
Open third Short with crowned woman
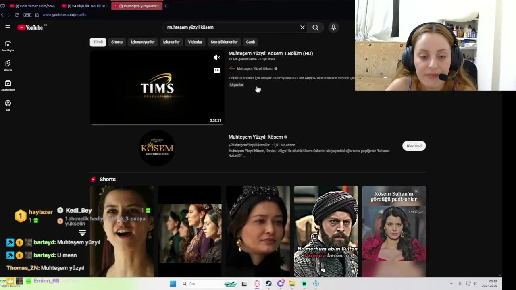coord(258,231)
